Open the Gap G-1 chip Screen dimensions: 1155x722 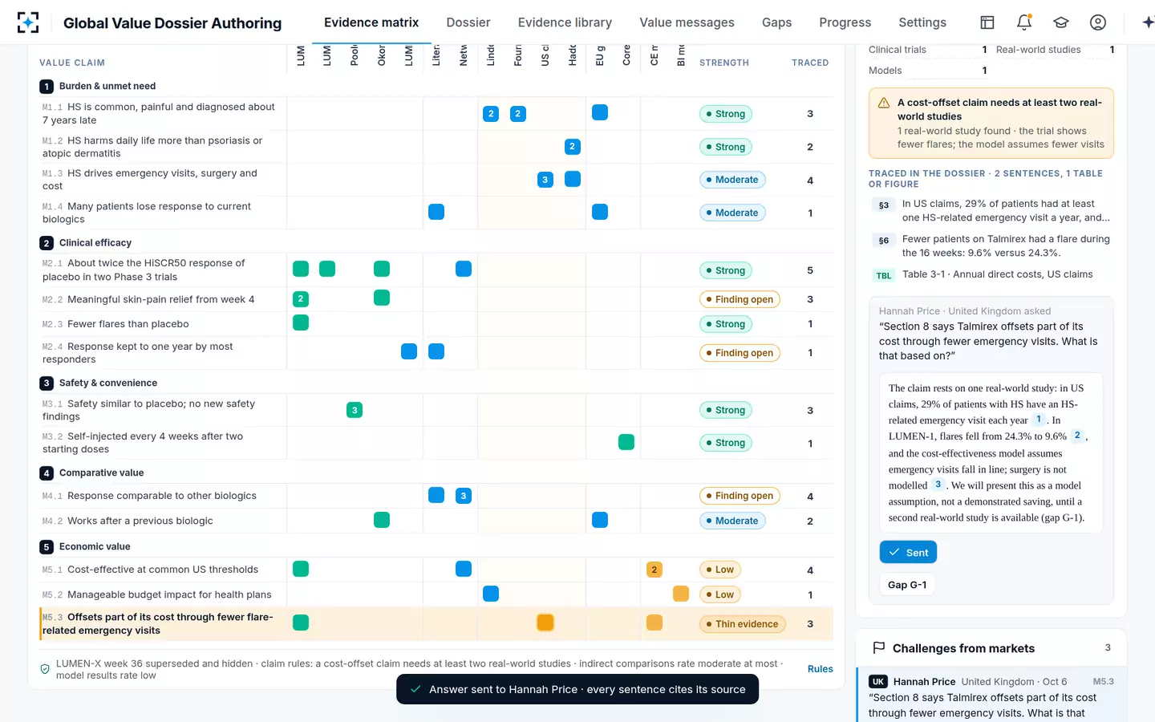coord(907,585)
